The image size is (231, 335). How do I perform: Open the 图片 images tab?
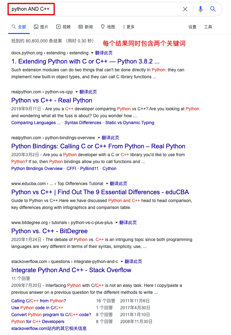(41, 27)
